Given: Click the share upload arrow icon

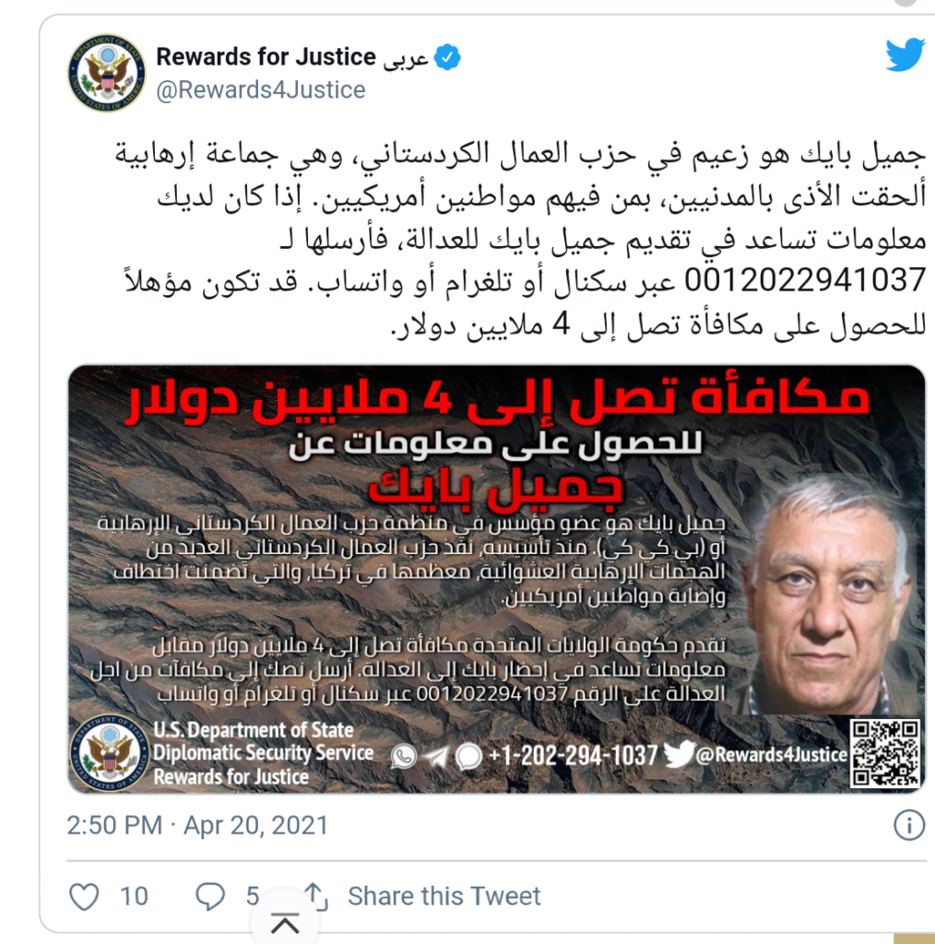Looking at the screenshot, I should pyautogui.click(x=315, y=896).
